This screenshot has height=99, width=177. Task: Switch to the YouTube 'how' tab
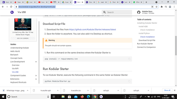[x=43, y=2]
